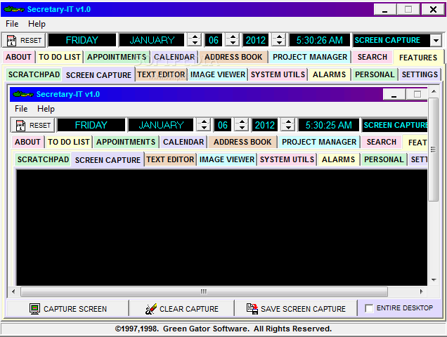This screenshot has width=447, height=337.
Task: Switch to the SYSTEM UTILS sub-tab
Action: click(278, 74)
